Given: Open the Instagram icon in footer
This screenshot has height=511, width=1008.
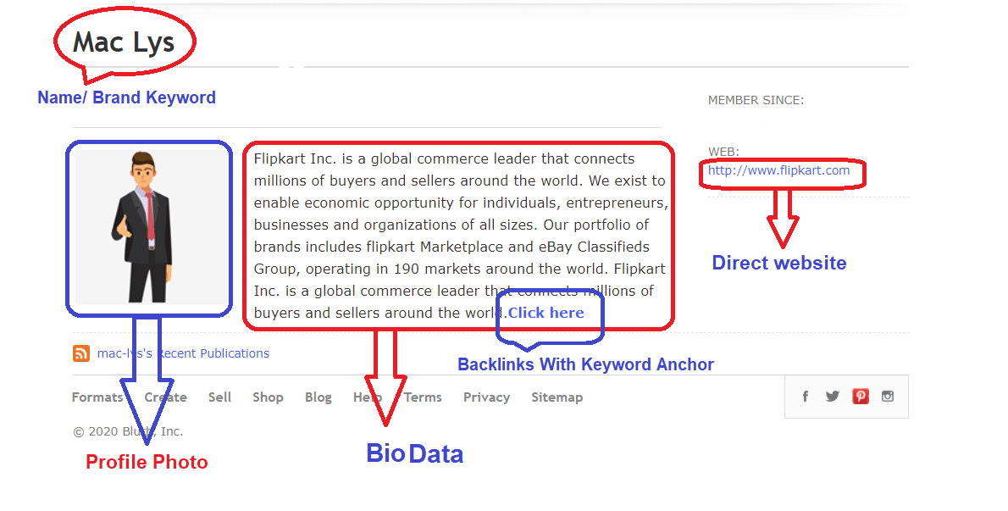Looking at the screenshot, I should [888, 396].
